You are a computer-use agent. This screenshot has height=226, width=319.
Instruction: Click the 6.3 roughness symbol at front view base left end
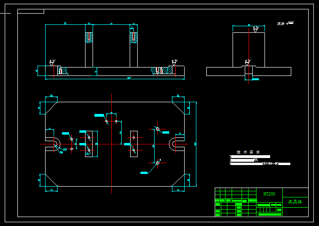click(x=52, y=62)
